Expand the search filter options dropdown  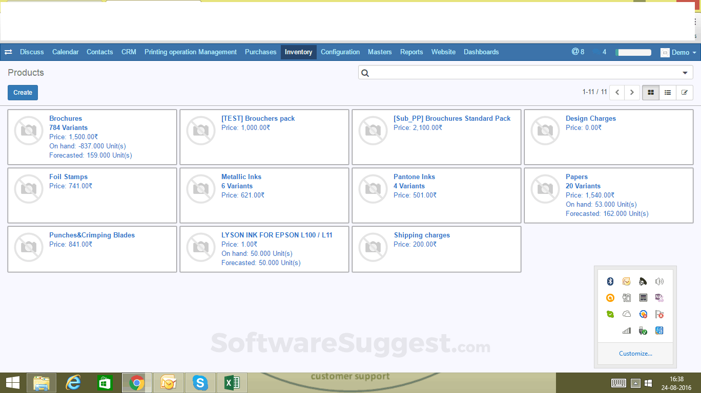point(685,73)
